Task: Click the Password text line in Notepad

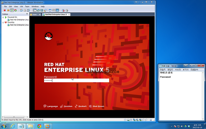Action: tap(165, 77)
